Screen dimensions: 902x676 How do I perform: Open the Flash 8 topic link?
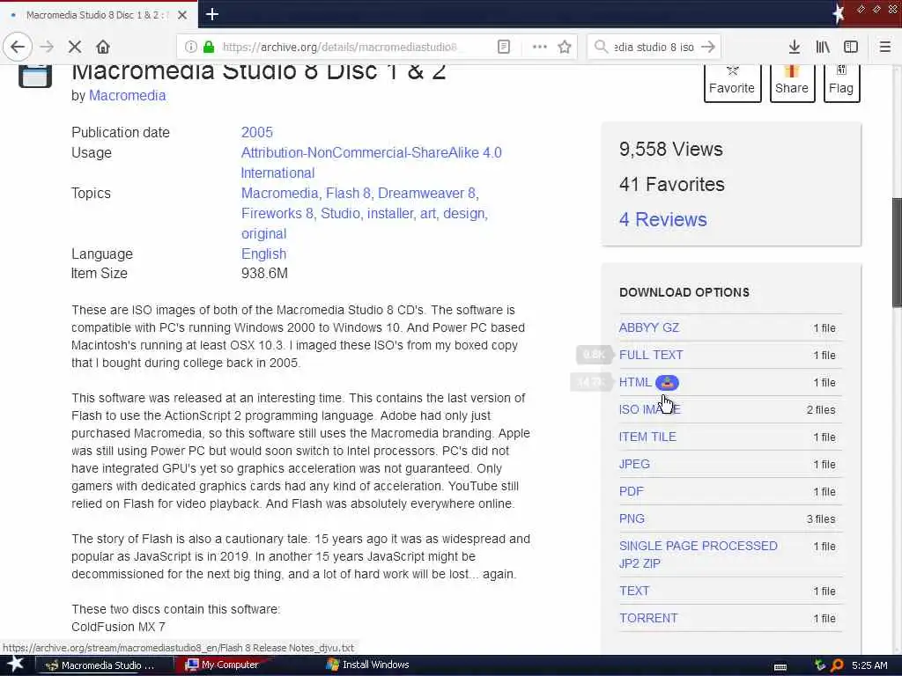[x=348, y=193]
